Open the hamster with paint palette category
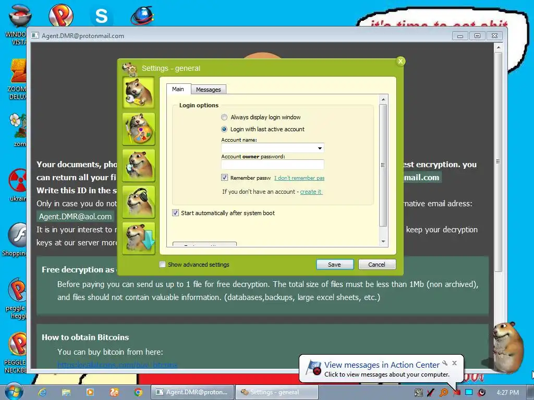Screen dimensions: 534x400 [x=139, y=129]
